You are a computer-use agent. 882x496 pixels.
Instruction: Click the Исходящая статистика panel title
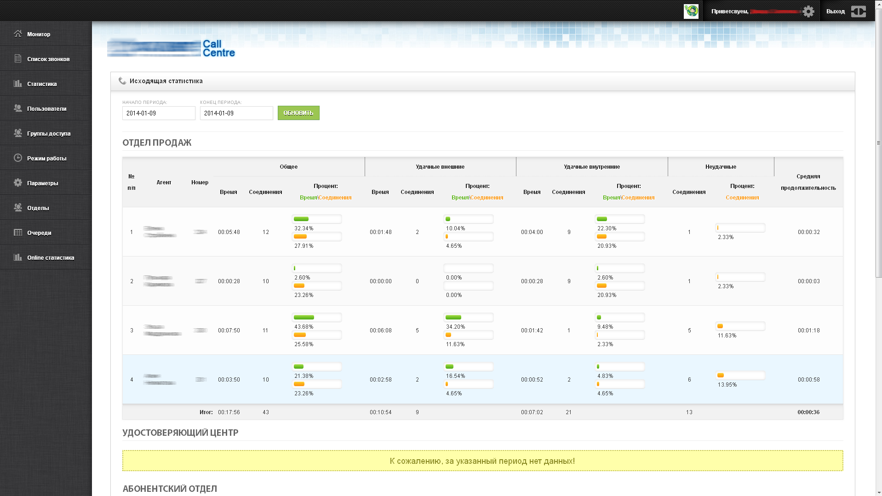click(166, 81)
